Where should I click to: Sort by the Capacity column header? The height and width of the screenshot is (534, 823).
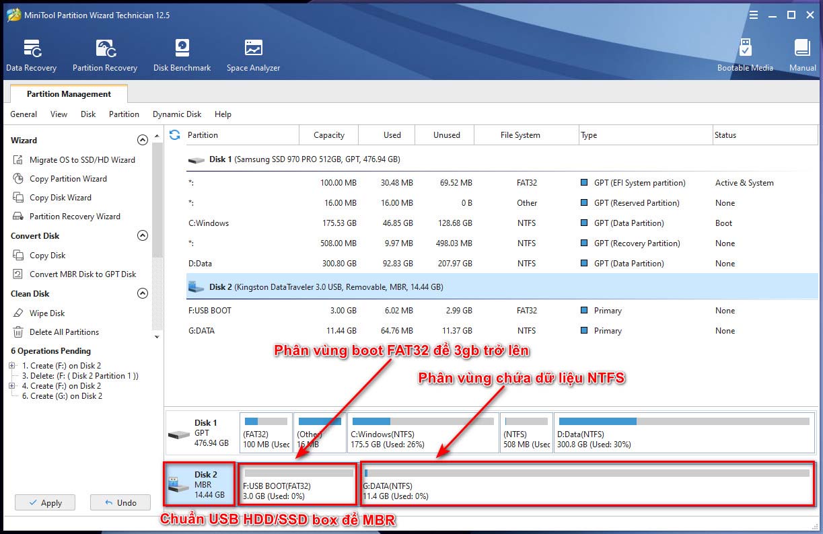(329, 135)
